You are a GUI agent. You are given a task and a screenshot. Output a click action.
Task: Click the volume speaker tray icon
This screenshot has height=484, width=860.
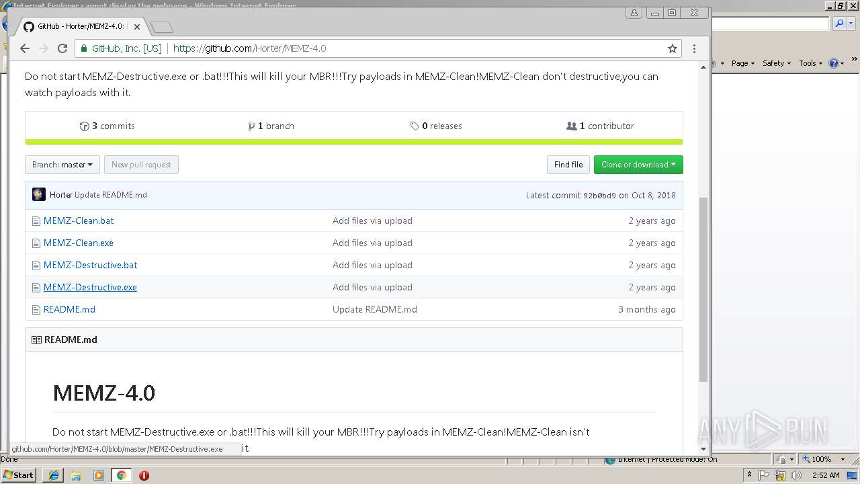point(796,475)
